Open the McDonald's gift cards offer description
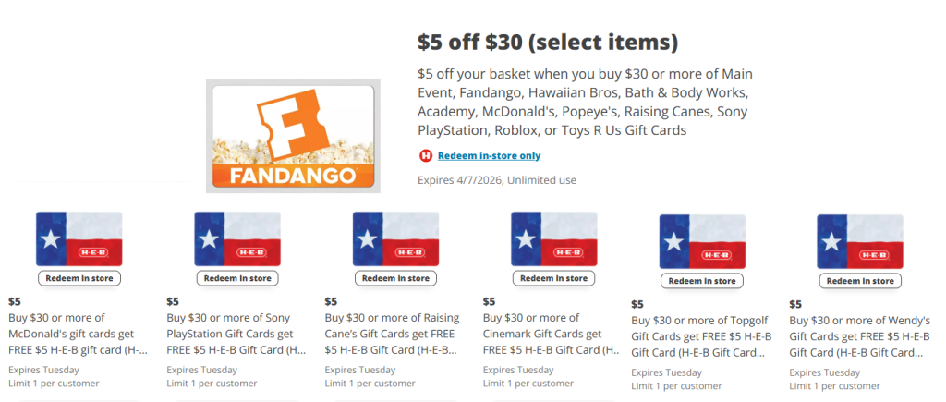Screen dimensions: 946x402 pyautogui.click(x=78, y=334)
